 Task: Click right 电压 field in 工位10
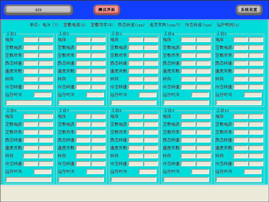(256, 116)
